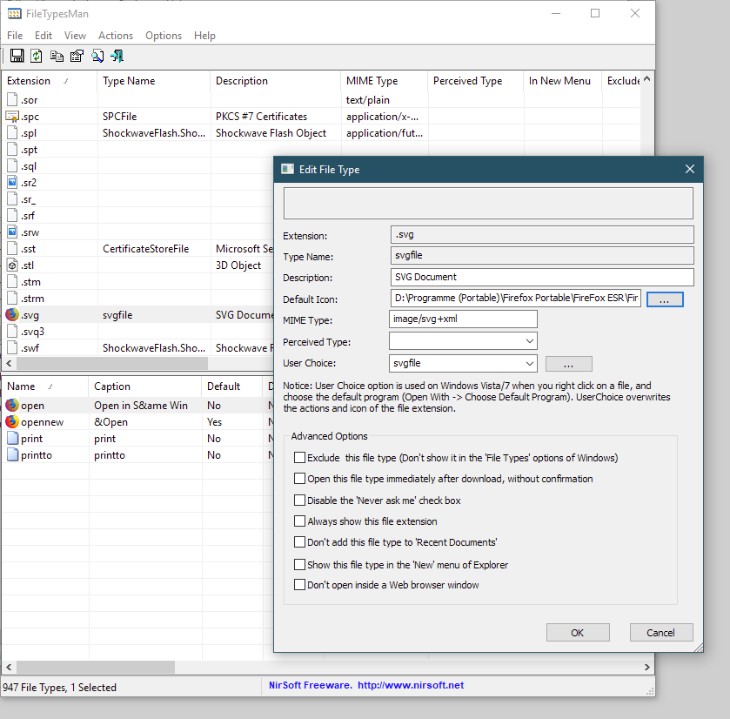Check 'Exclude this file type' option

[x=300, y=457]
